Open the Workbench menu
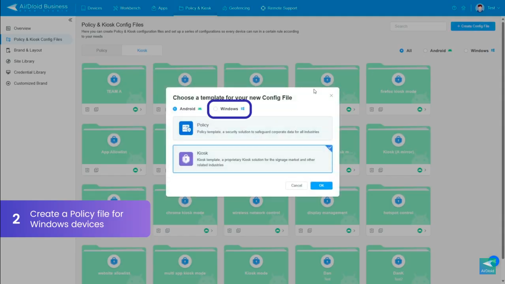505x284 pixels. [126, 8]
